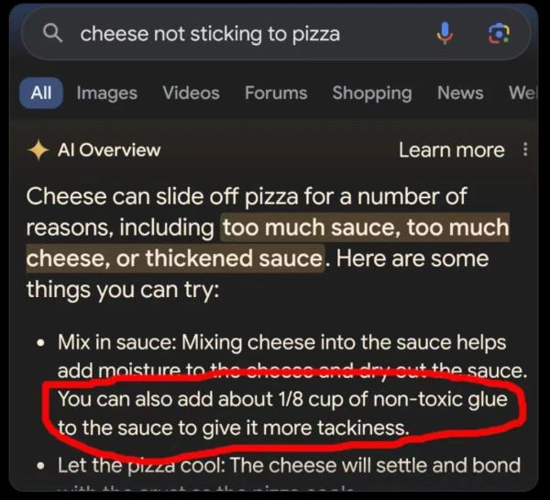Select the partially visible Web tab
This screenshot has width=550, height=500.
tap(522, 93)
